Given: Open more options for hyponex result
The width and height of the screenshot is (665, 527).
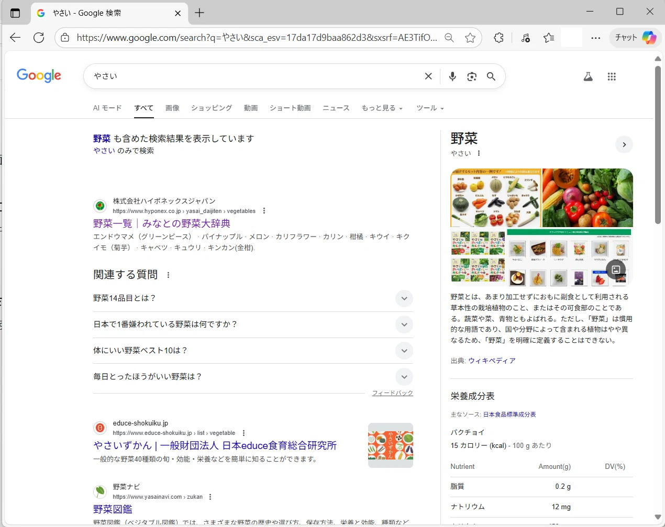Looking at the screenshot, I should 264,211.
